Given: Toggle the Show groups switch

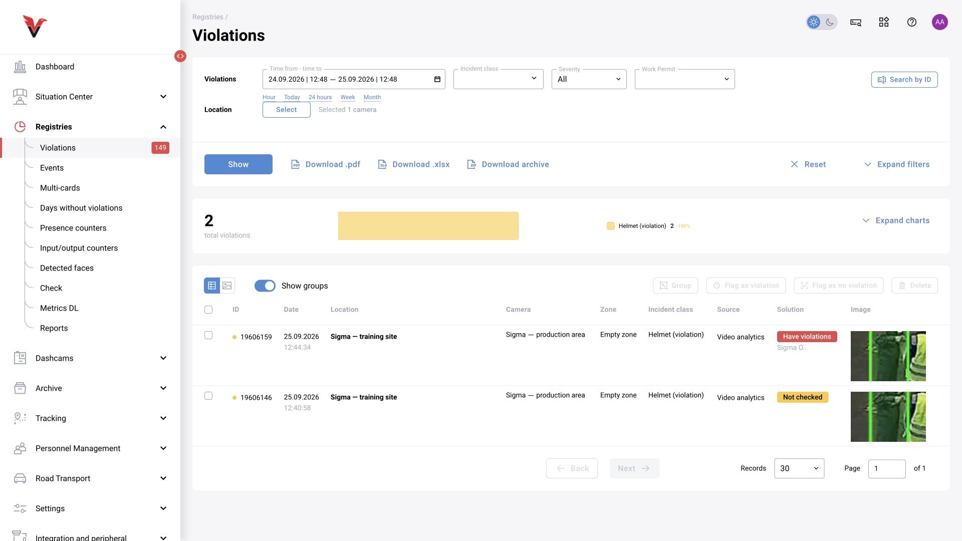Looking at the screenshot, I should pyautogui.click(x=265, y=286).
